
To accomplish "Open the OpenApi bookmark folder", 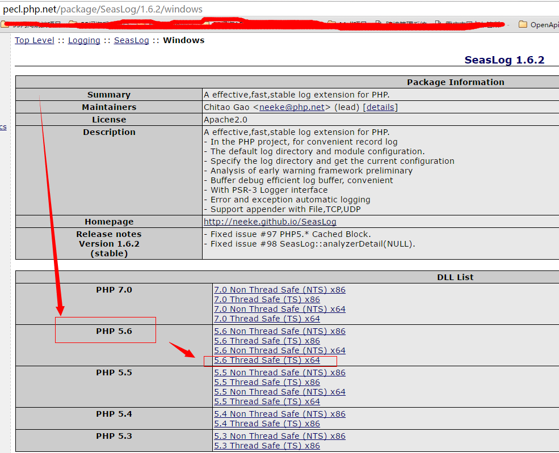I will 539,24.
